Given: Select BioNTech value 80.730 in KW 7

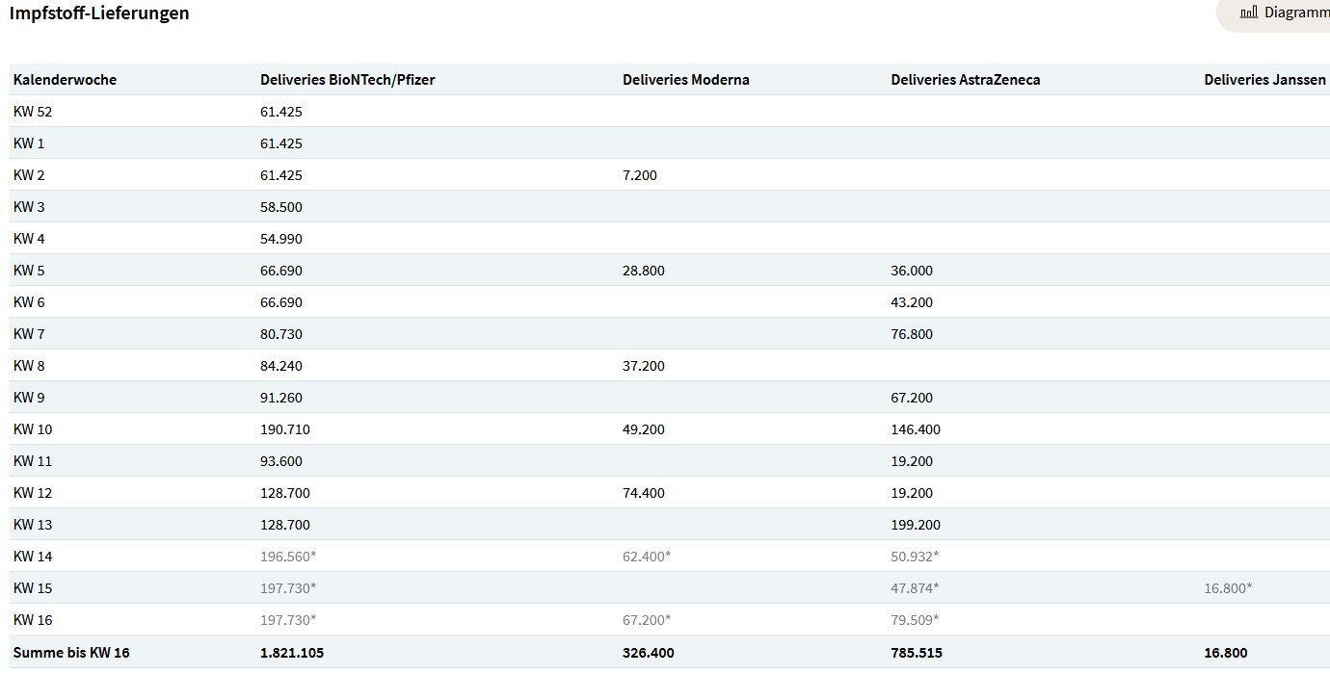Looking at the screenshot, I should pos(281,334).
